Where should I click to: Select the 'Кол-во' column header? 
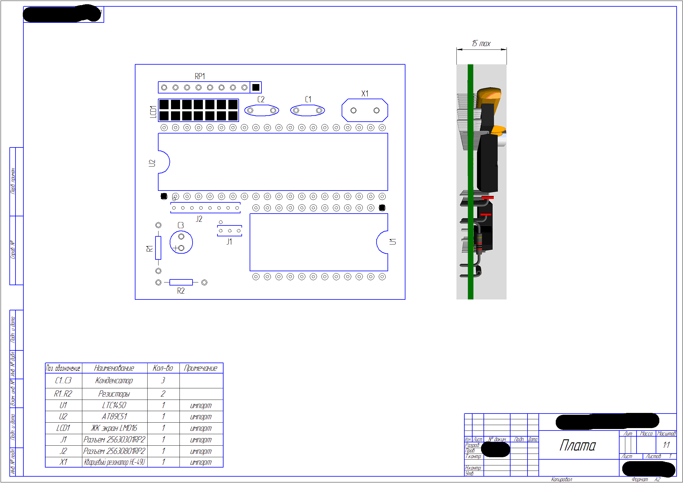pos(163,368)
